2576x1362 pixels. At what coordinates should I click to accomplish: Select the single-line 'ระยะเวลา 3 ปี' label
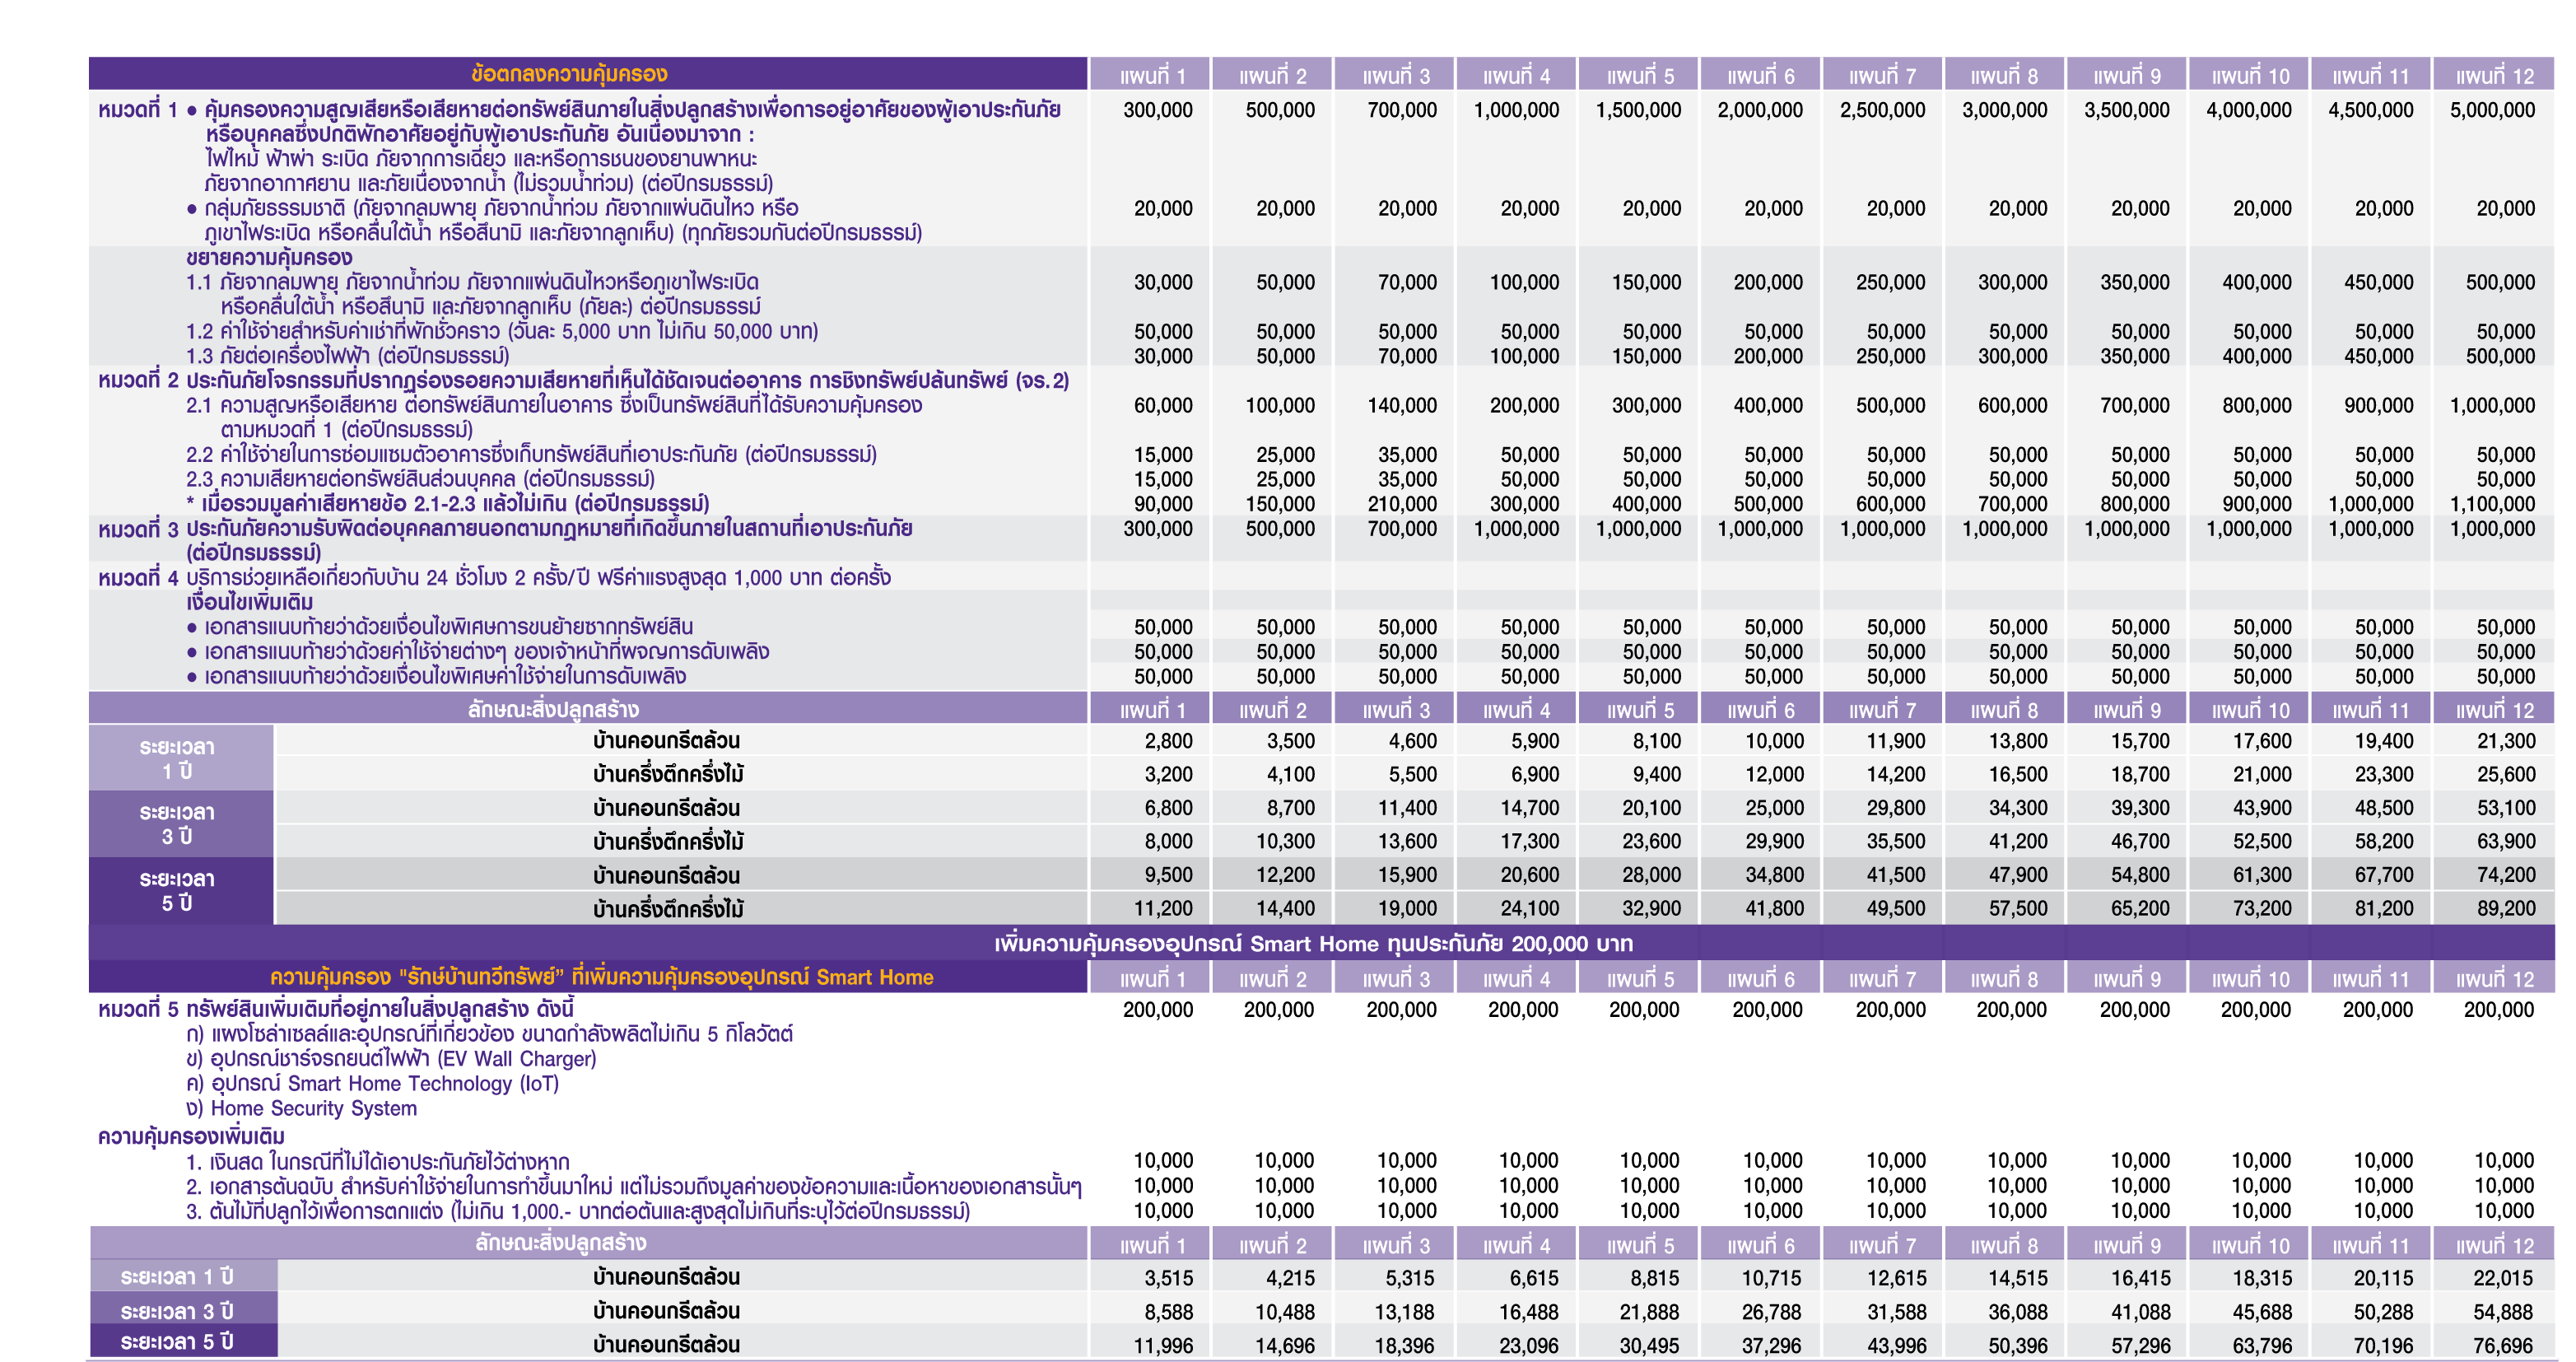177,1311
